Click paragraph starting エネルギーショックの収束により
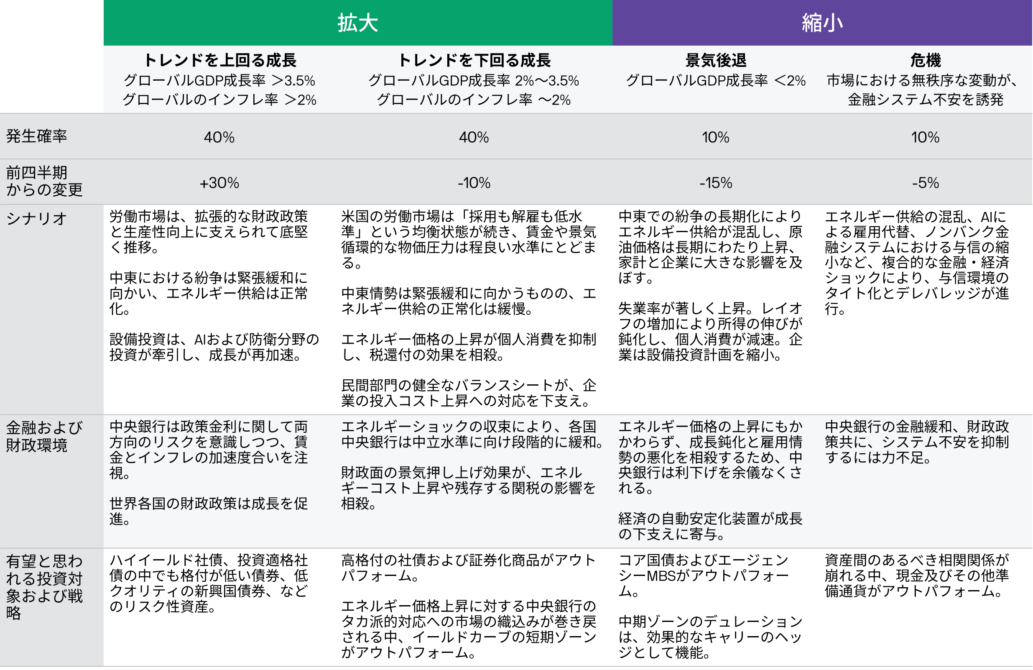Screen dimensions: 1033x670 472,434
